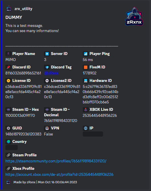Open the @zRxnx Discord mention

(x=51, y=73)
